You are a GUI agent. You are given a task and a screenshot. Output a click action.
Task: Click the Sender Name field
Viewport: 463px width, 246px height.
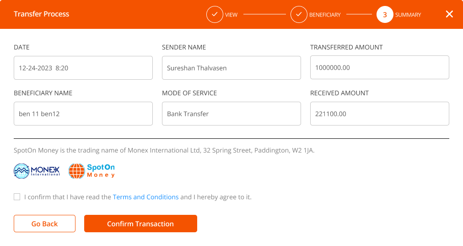[231, 68]
